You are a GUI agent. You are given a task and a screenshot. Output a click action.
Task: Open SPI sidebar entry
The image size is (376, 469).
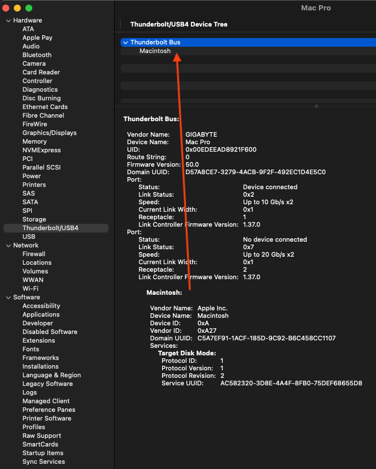coord(27,211)
